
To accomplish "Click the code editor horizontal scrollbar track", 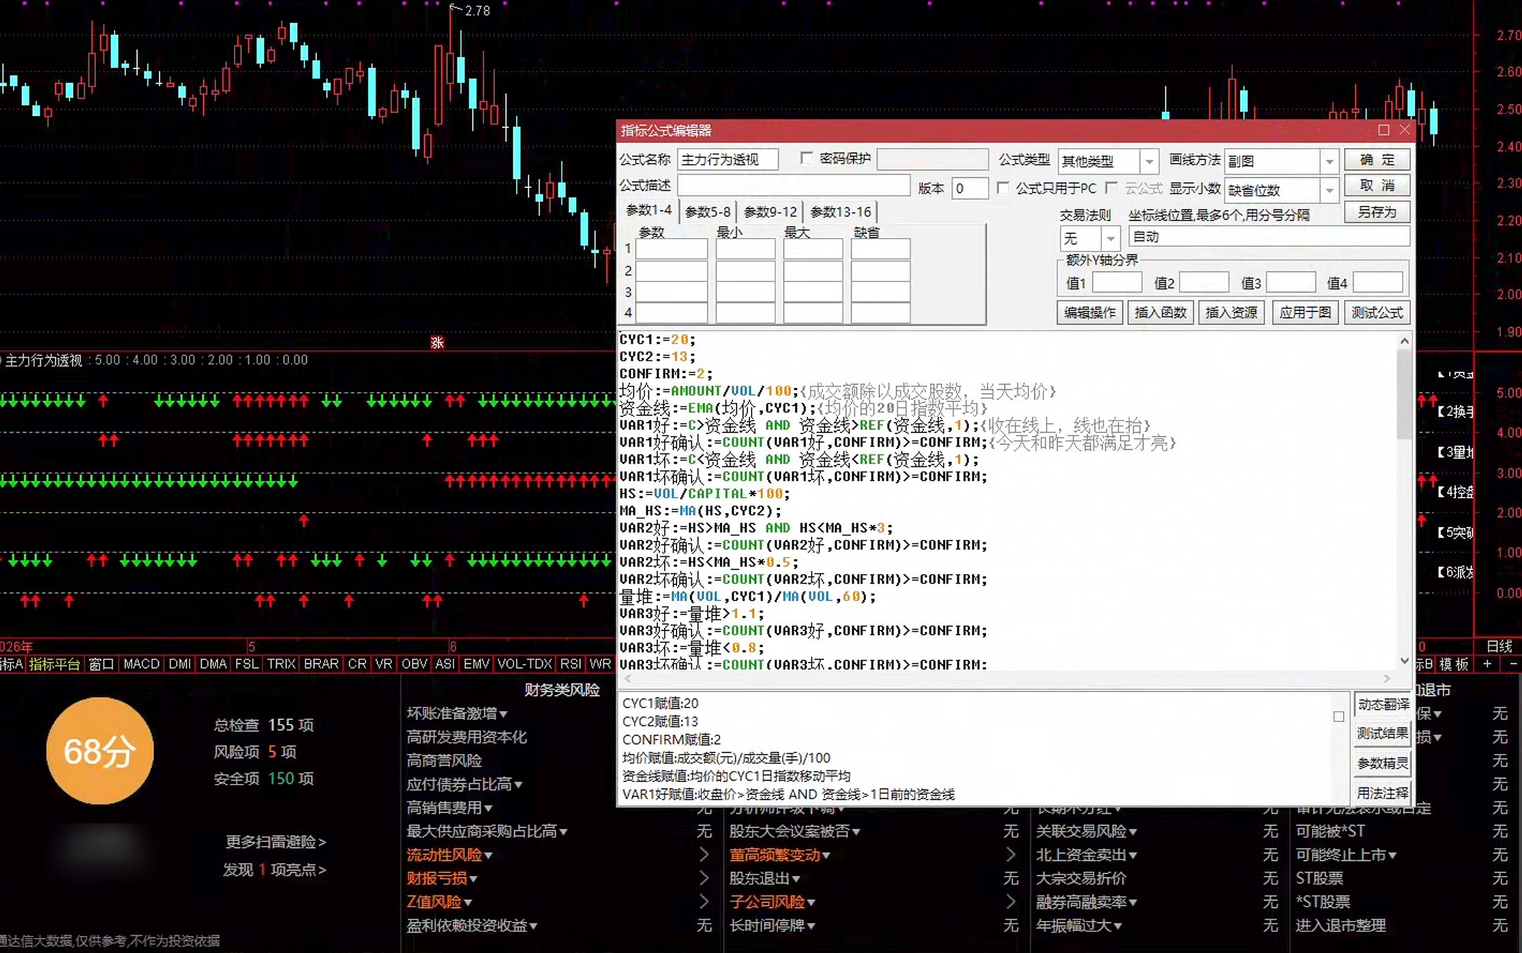I will pos(1006,678).
